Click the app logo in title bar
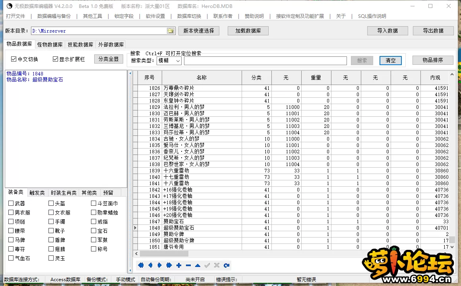The image size is (461, 286). [x=10, y=6]
